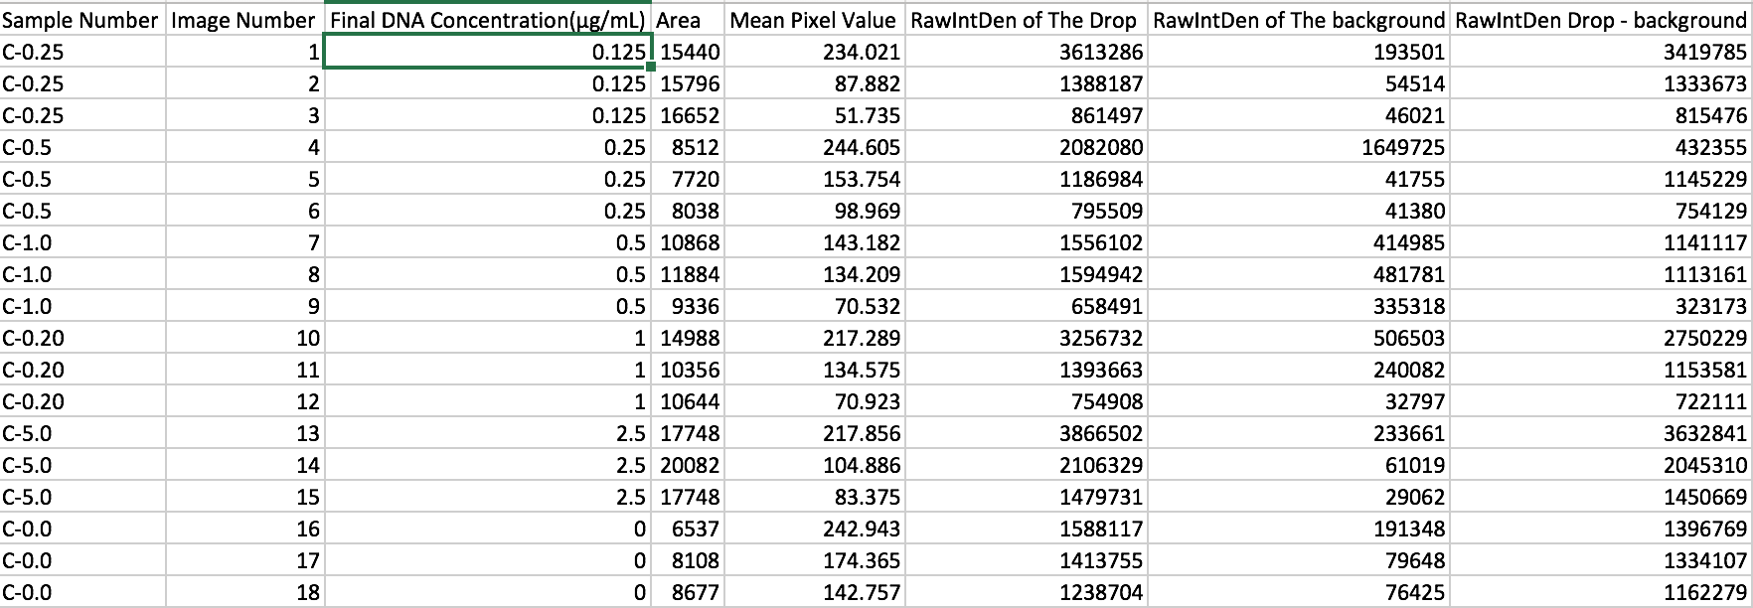Viewport: 1753px width, 608px height.
Task: Select the cell with value 3613286
Action: click(1027, 52)
